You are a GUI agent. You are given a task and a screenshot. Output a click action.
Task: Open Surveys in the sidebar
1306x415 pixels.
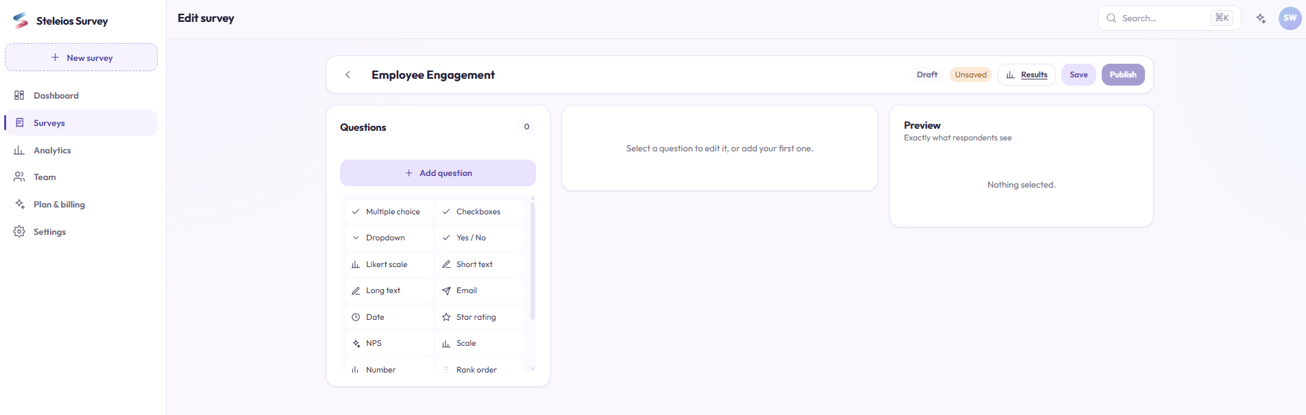click(x=81, y=123)
